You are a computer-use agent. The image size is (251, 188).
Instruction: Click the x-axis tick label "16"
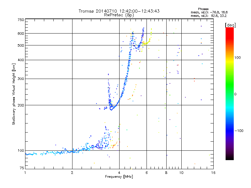click(213, 173)
